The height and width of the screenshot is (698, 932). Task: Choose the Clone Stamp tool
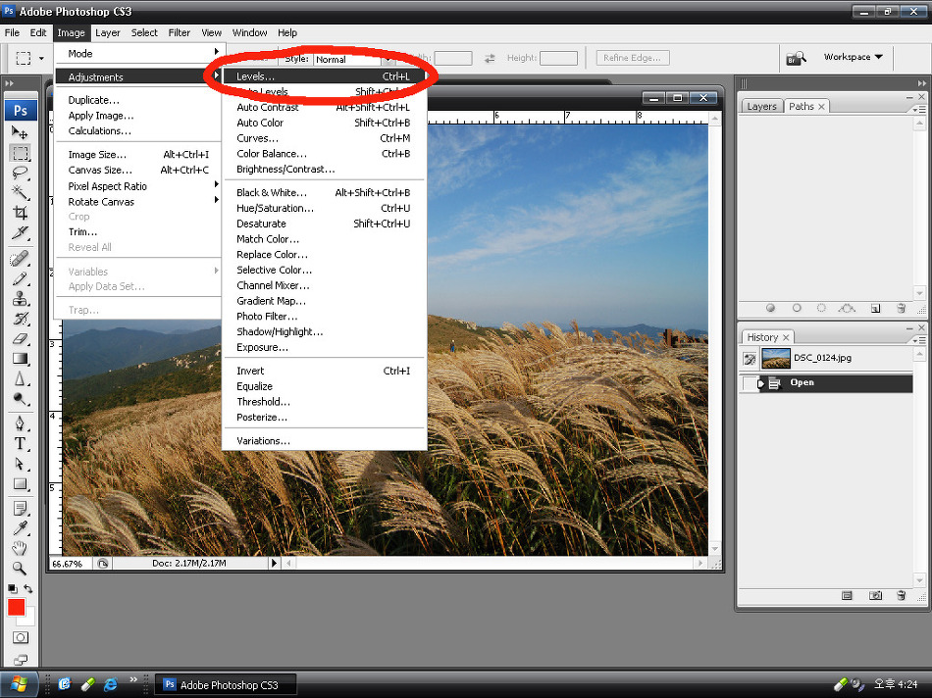20,299
